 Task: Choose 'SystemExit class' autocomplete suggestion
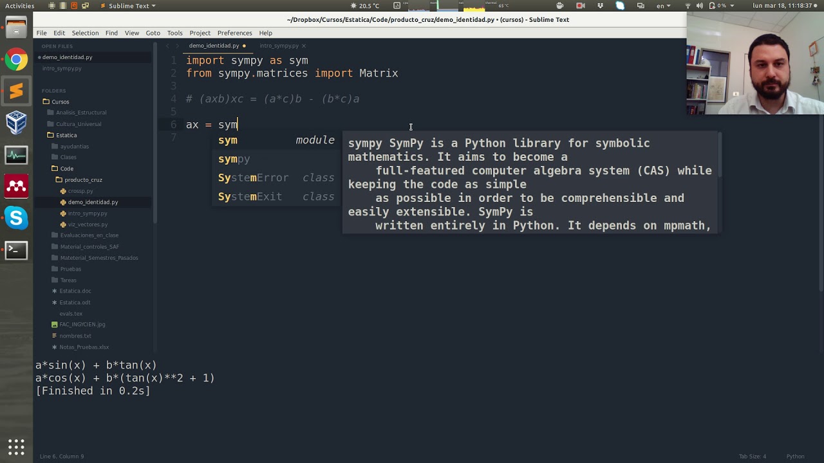click(x=277, y=197)
